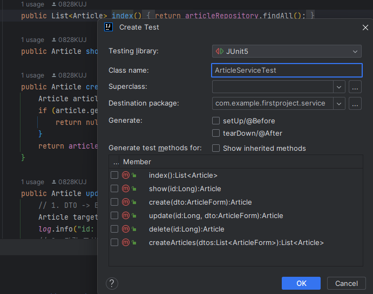Click the method icon next to update(id:Long, dto:ArticleForm)
Screen dimensions: 373x294
126,215
